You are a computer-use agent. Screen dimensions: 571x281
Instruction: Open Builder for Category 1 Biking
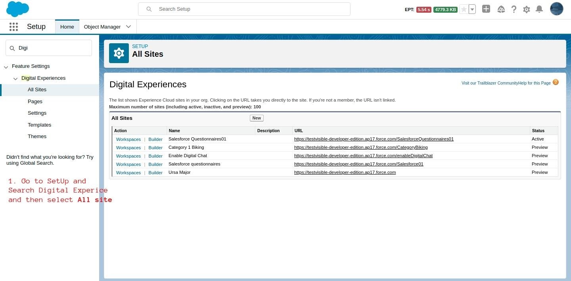click(x=155, y=148)
